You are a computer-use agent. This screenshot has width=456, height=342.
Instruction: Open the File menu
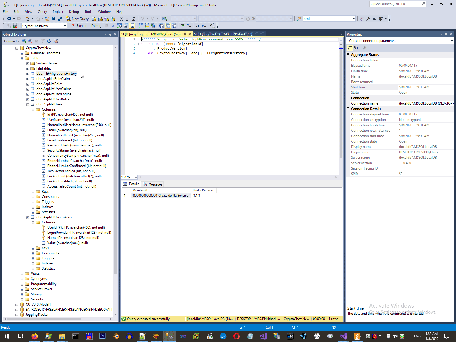pyautogui.click(x=5, y=12)
